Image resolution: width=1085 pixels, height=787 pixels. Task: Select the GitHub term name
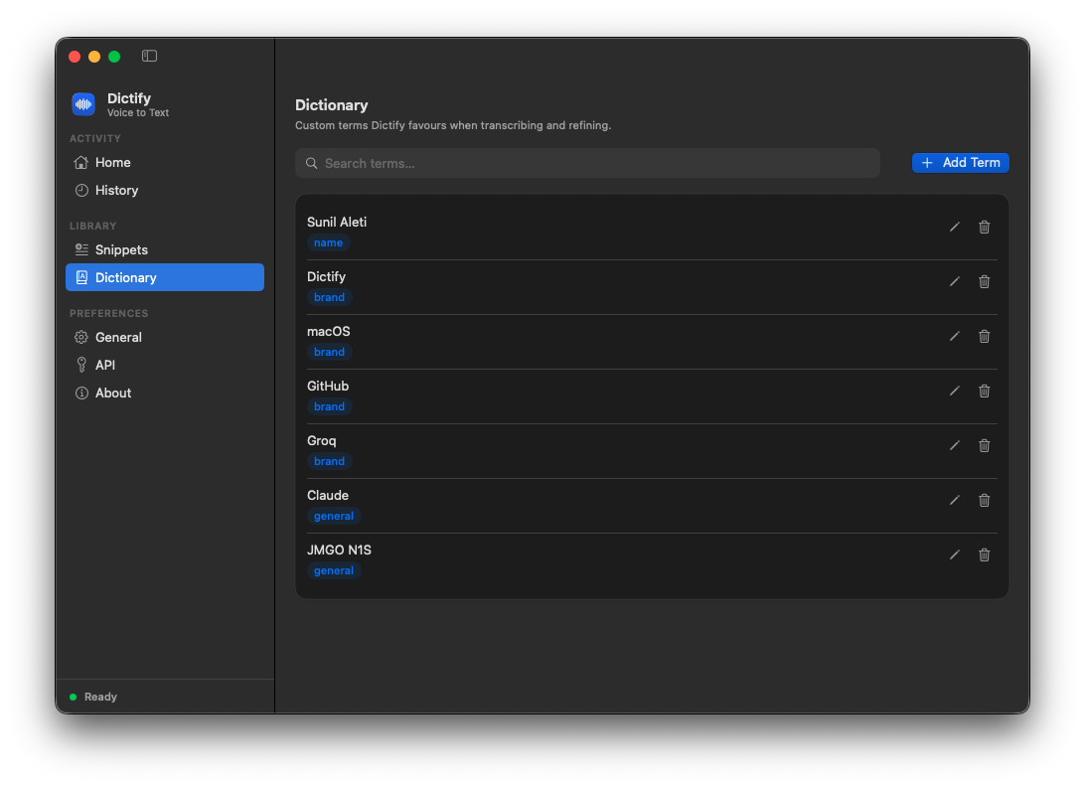328,387
